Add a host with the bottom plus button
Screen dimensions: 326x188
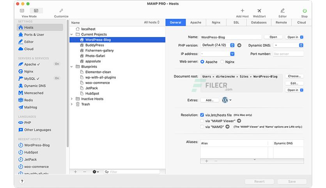tap(76, 172)
